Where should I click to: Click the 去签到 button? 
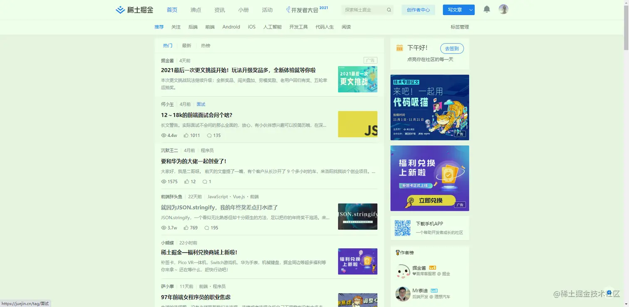click(452, 49)
